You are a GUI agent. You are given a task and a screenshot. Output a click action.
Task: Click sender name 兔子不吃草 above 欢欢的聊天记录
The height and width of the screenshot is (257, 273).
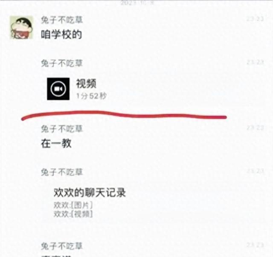[x=62, y=172]
